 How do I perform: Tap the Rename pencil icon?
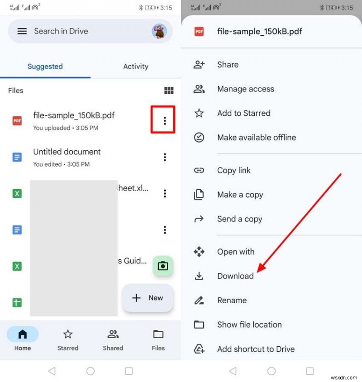pyautogui.click(x=199, y=301)
